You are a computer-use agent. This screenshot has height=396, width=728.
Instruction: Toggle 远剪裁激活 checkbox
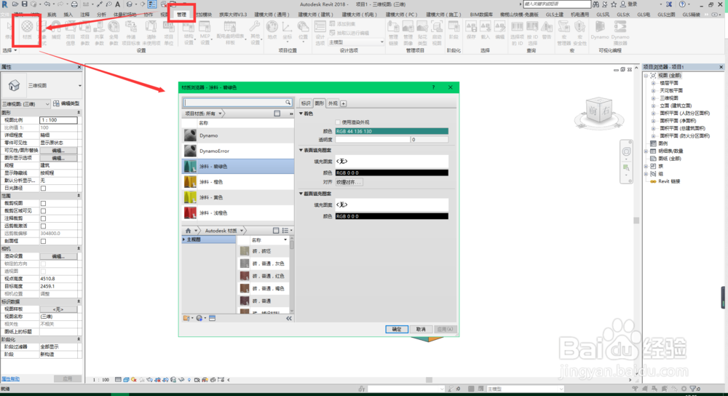(43, 226)
